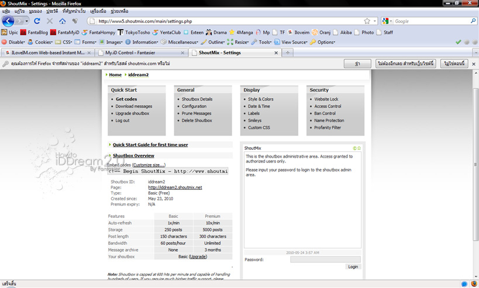Open Get codes link
The height and width of the screenshot is (288, 479).
click(126, 99)
